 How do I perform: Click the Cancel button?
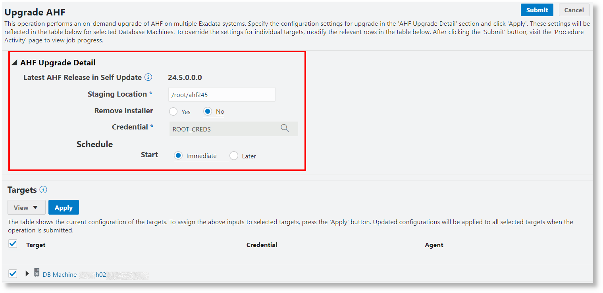574,10
